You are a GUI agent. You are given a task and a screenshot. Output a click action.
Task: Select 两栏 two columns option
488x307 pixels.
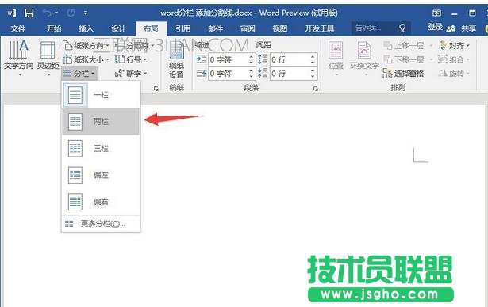pos(101,122)
